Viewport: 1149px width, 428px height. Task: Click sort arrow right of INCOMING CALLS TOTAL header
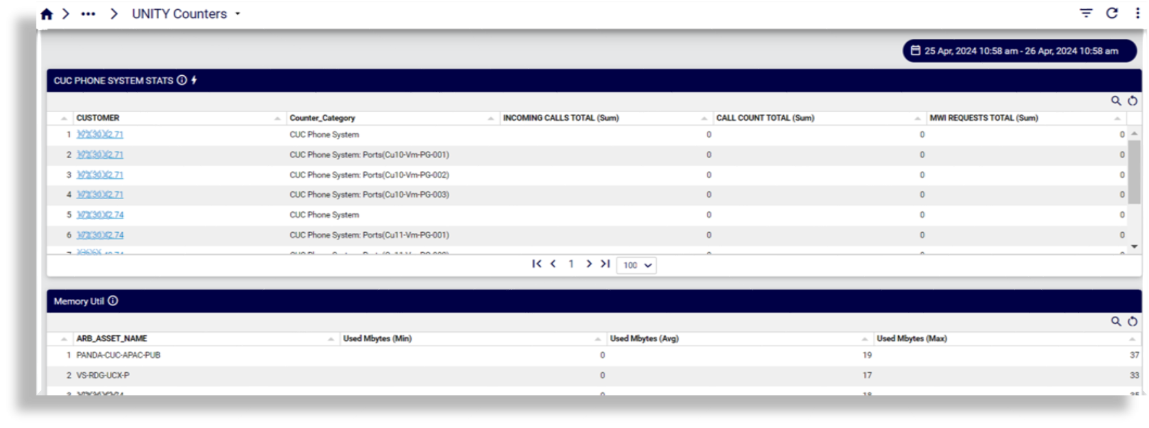(x=704, y=119)
